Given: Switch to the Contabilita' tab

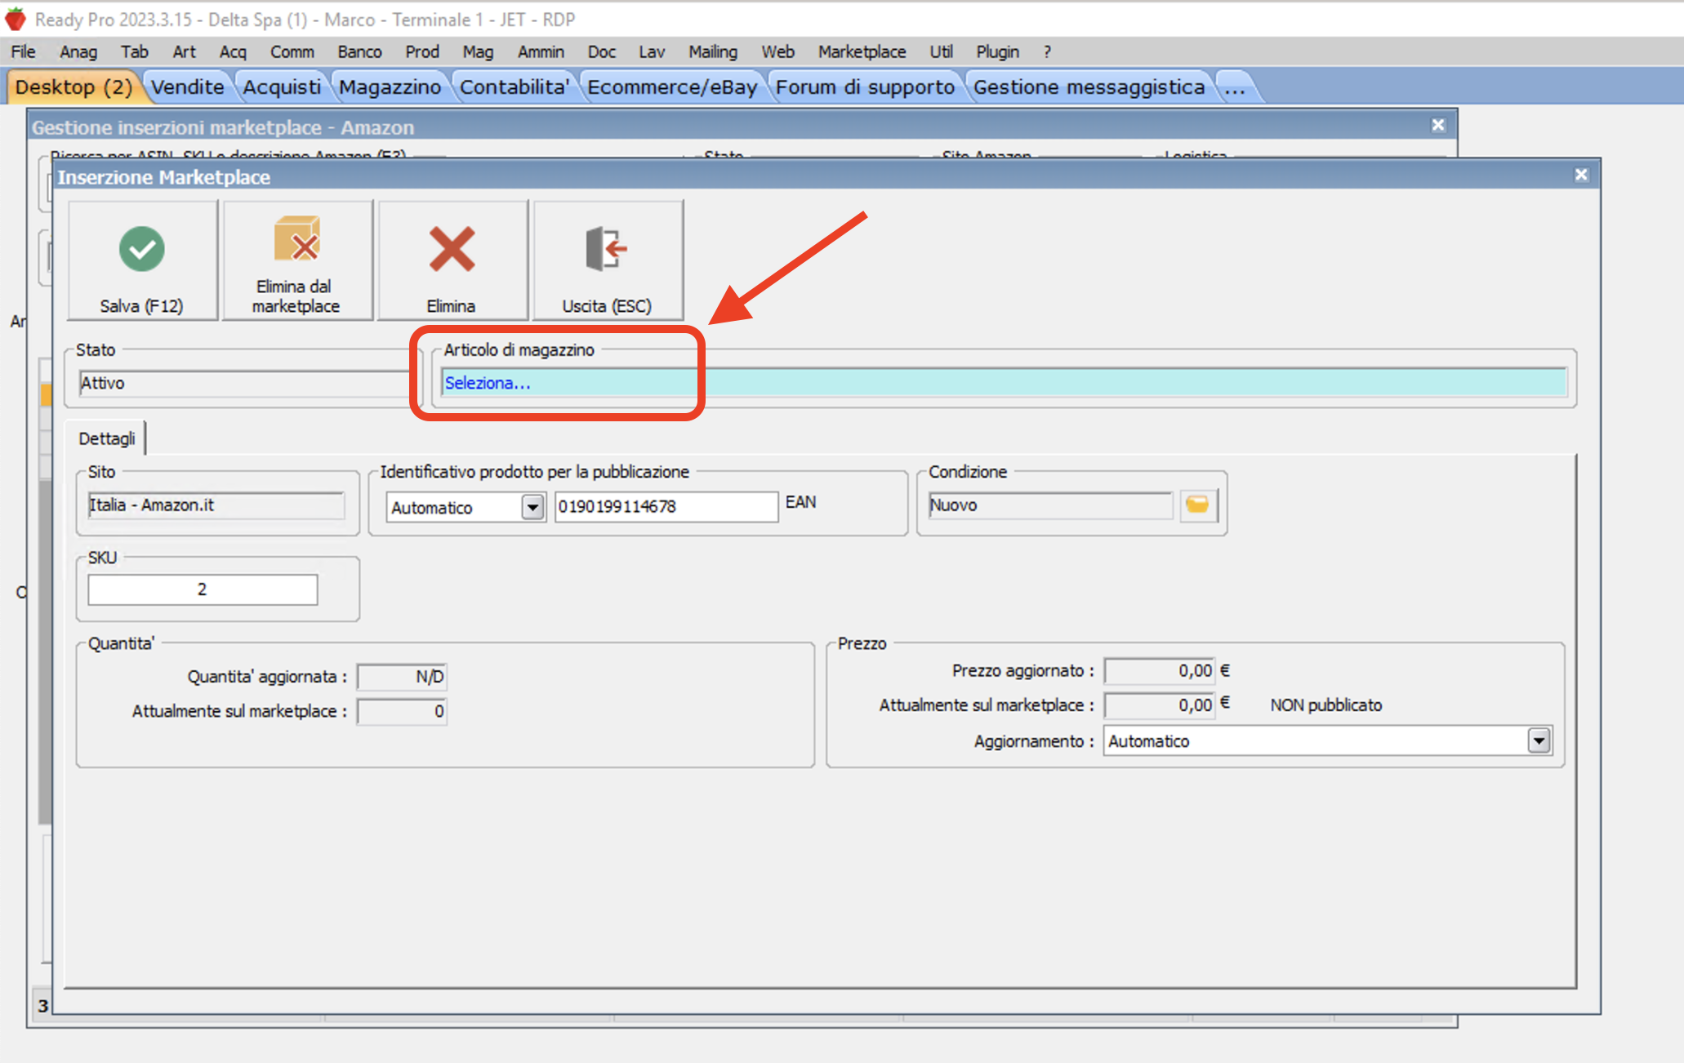Looking at the screenshot, I should pyautogui.click(x=514, y=87).
